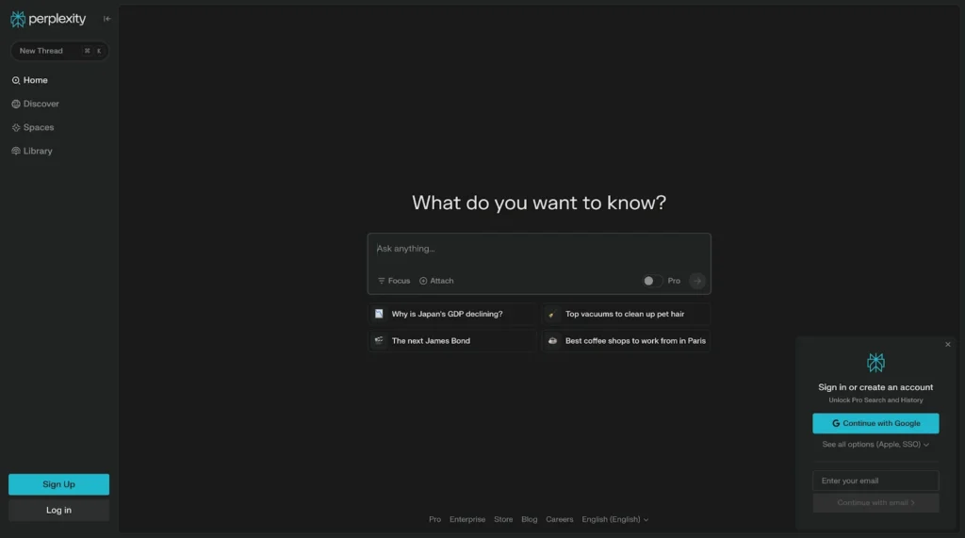965x538 pixels.
Task: Open the Store footer link
Action: [x=503, y=519]
